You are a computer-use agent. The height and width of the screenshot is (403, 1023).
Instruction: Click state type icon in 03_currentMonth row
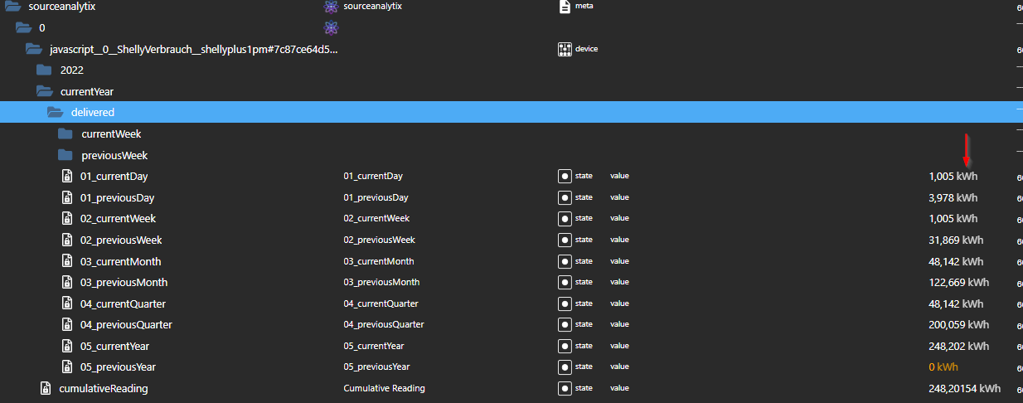[x=565, y=261]
